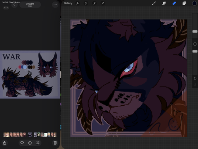This screenshot has width=198, height=149.
Task: Open the multitasking three-dots control
Action: (6, 8)
